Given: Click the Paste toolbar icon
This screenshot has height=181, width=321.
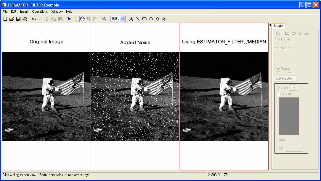Looking at the screenshot, I should coord(60,19).
